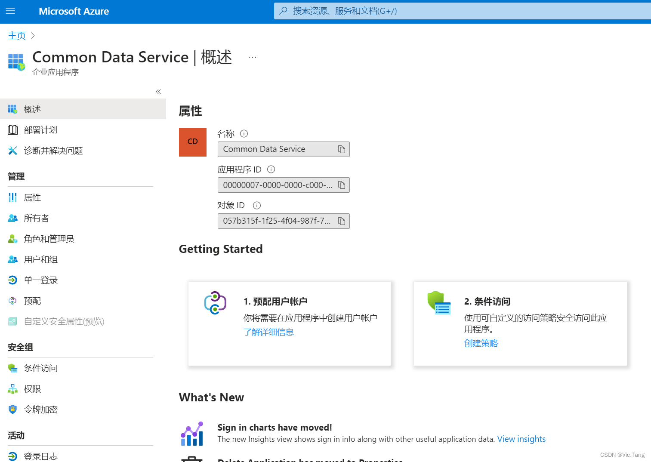
Task: Copy the 对象 ID
Action: point(342,221)
